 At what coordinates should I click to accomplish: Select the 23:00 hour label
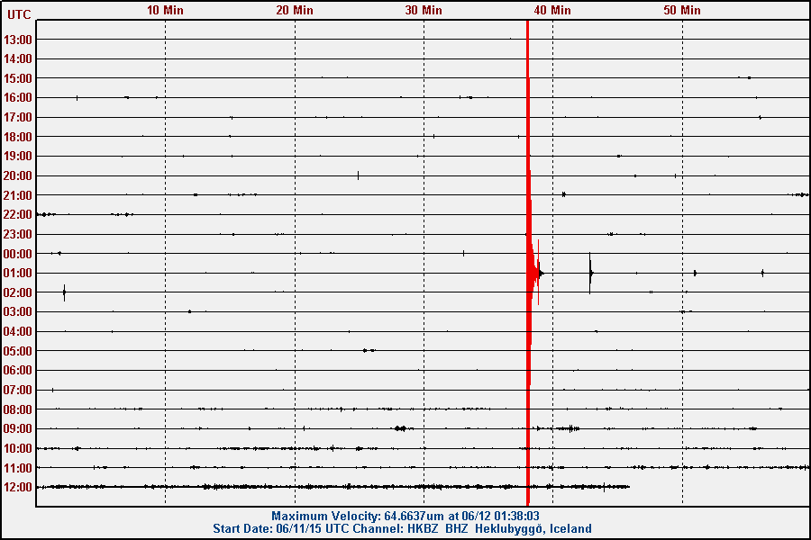click(18, 234)
